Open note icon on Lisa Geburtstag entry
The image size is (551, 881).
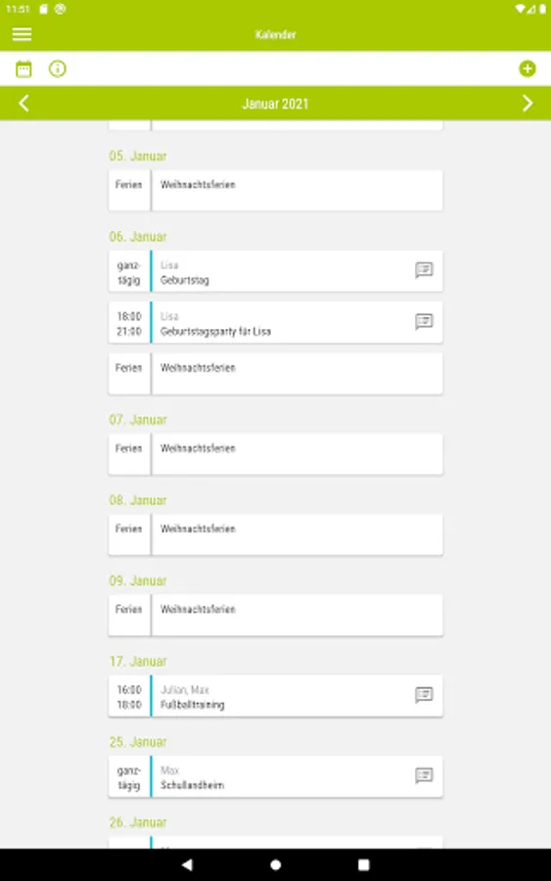424,270
